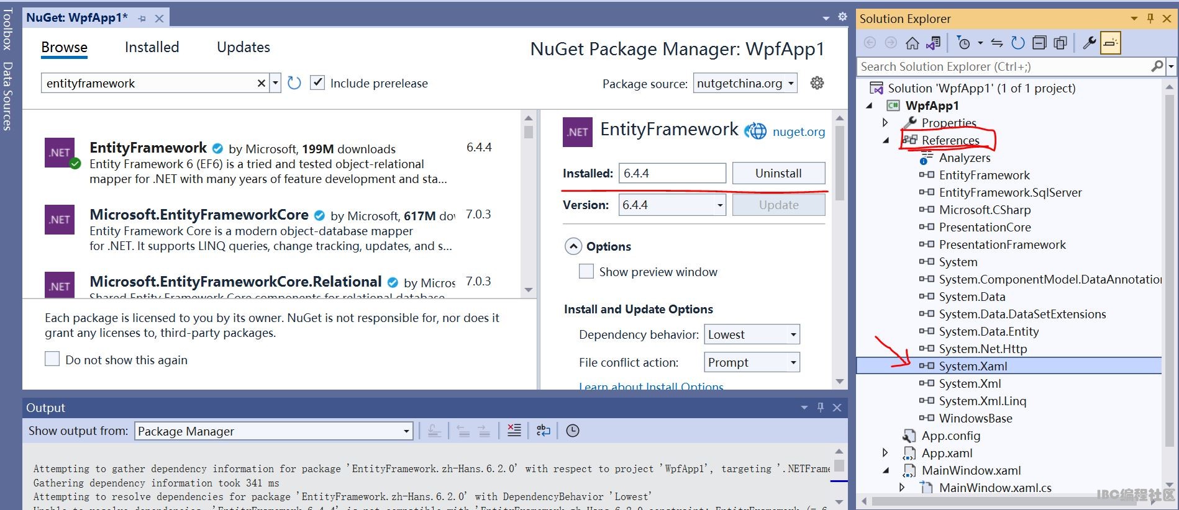Click the .NET icon of Microsoft.EntityFrameworkCore package
The image size is (1179, 510).
[60, 219]
